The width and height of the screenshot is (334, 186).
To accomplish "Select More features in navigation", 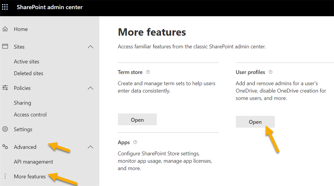I will [x=30, y=177].
